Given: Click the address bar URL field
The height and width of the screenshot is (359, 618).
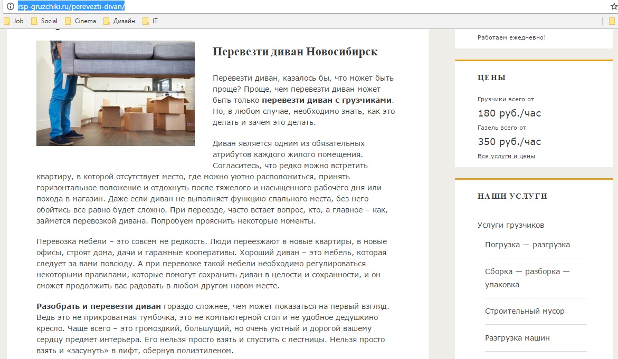Looking at the screenshot, I should [311, 6].
